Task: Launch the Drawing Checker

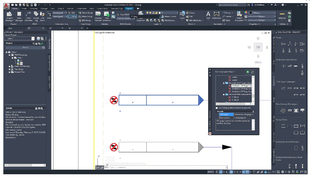Action: point(98,16)
